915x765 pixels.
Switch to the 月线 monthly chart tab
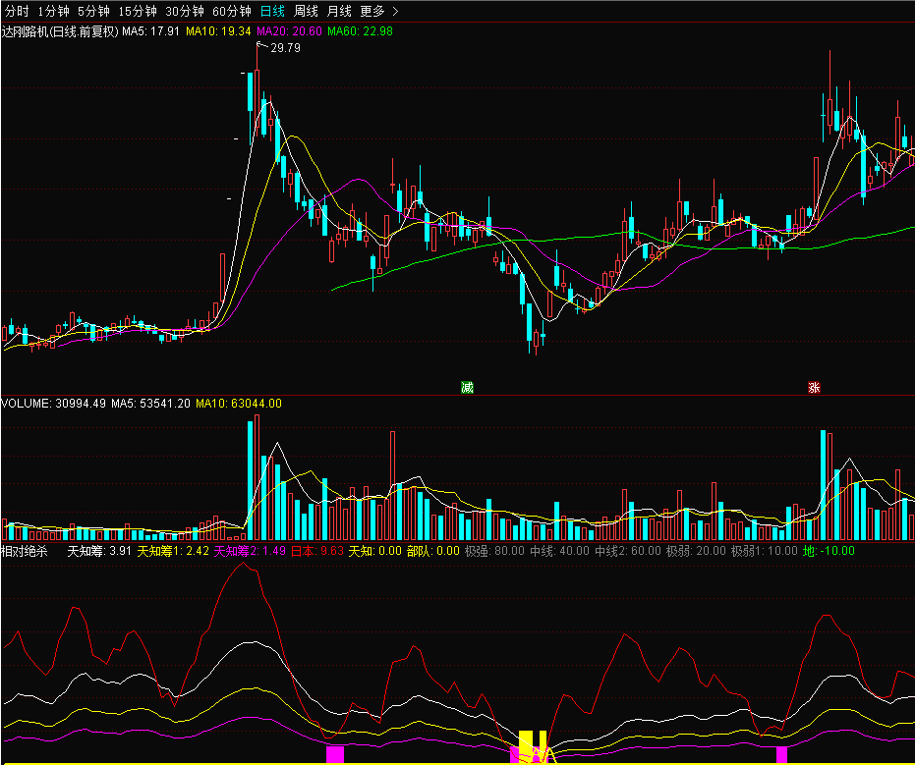click(x=339, y=11)
